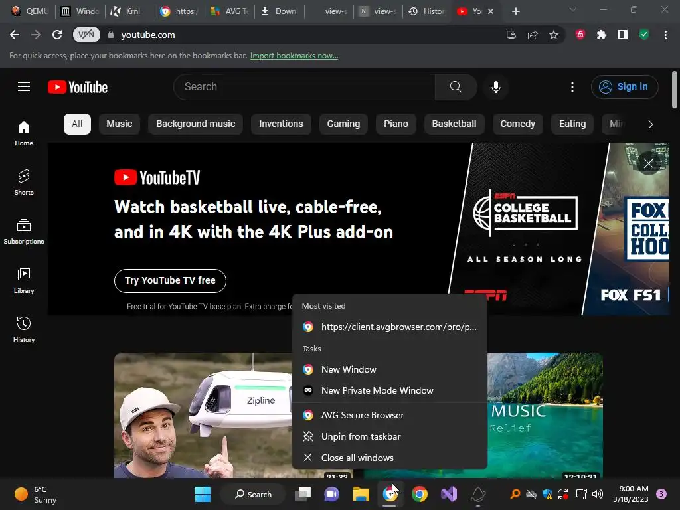Open the Windows Start menu
This screenshot has height=510, width=680.
203,494
